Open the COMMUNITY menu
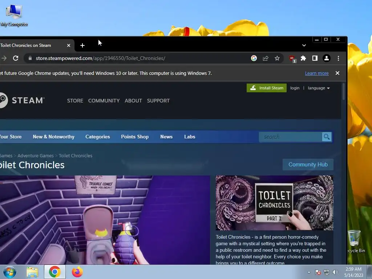This screenshot has height=279, width=372. click(104, 101)
